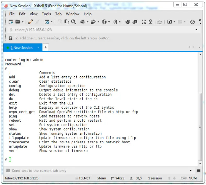206x185 pixels.
Task: Toggle full screen mode icon
Action: 144,22
